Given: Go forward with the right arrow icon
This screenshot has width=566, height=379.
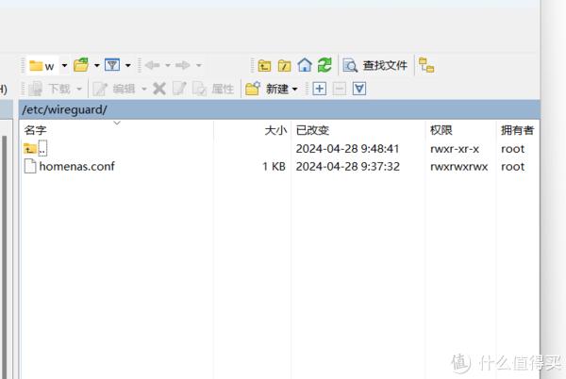Looking at the screenshot, I should pos(183,65).
